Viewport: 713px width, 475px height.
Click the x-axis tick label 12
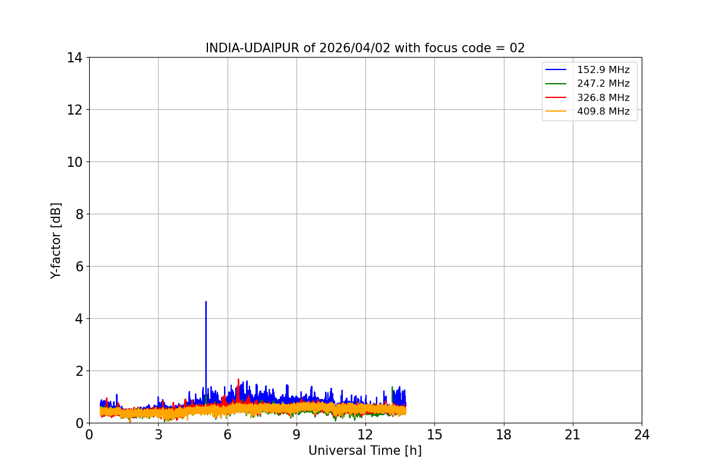(x=365, y=435)
